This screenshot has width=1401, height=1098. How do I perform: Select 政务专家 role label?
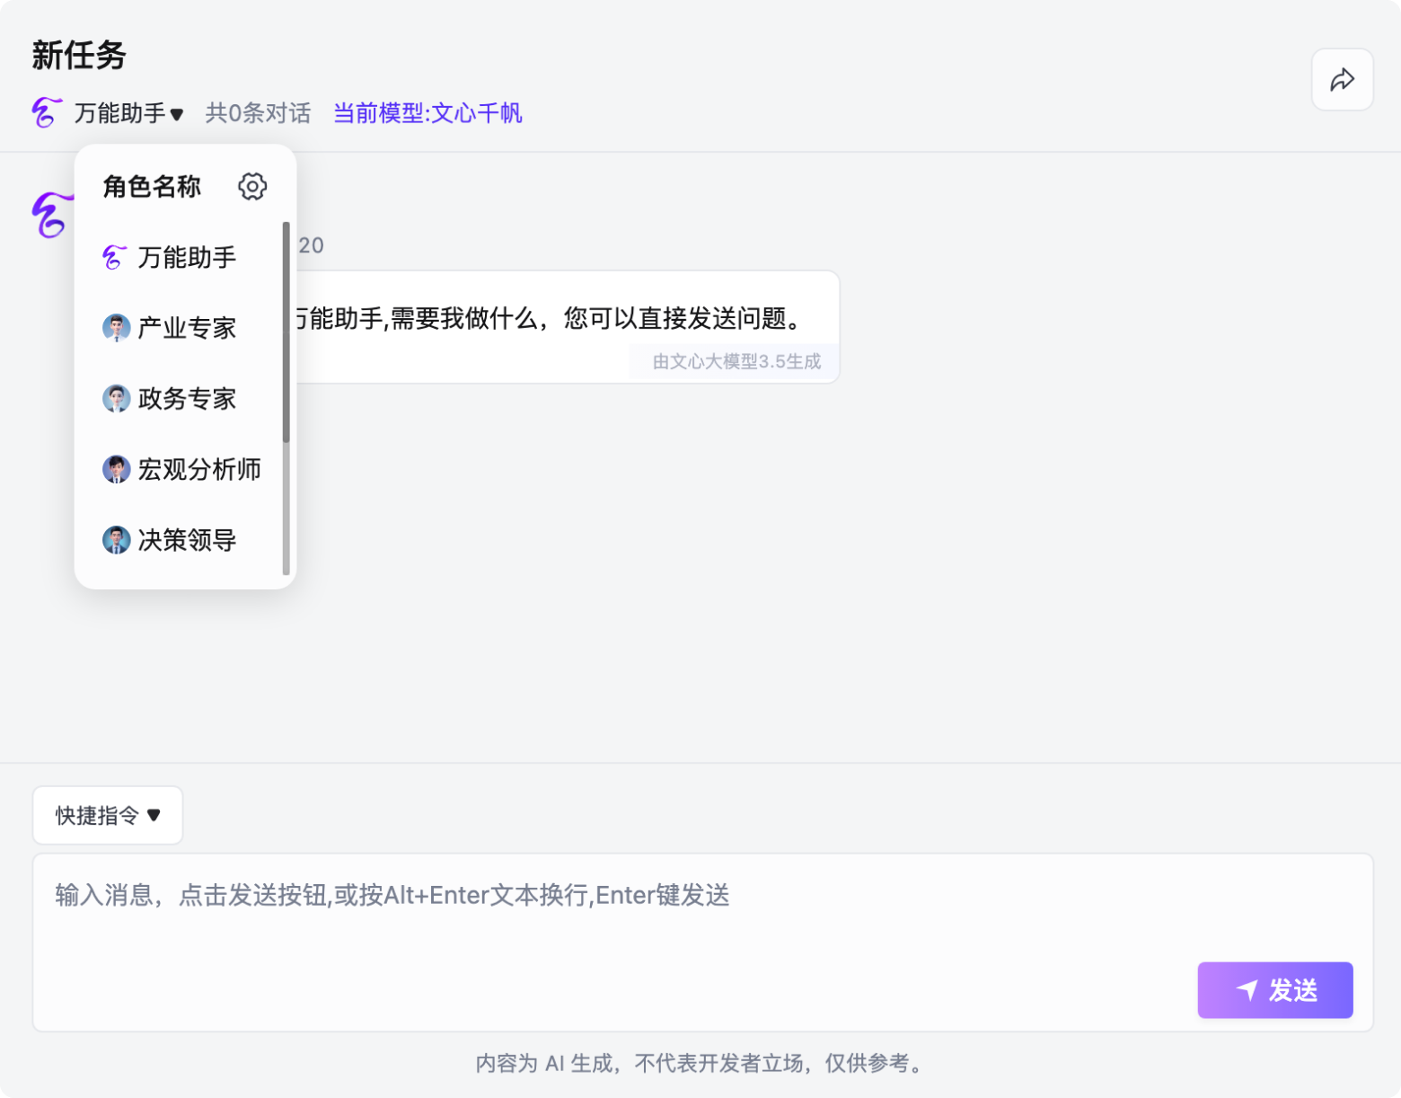click(x=187, y=398)
